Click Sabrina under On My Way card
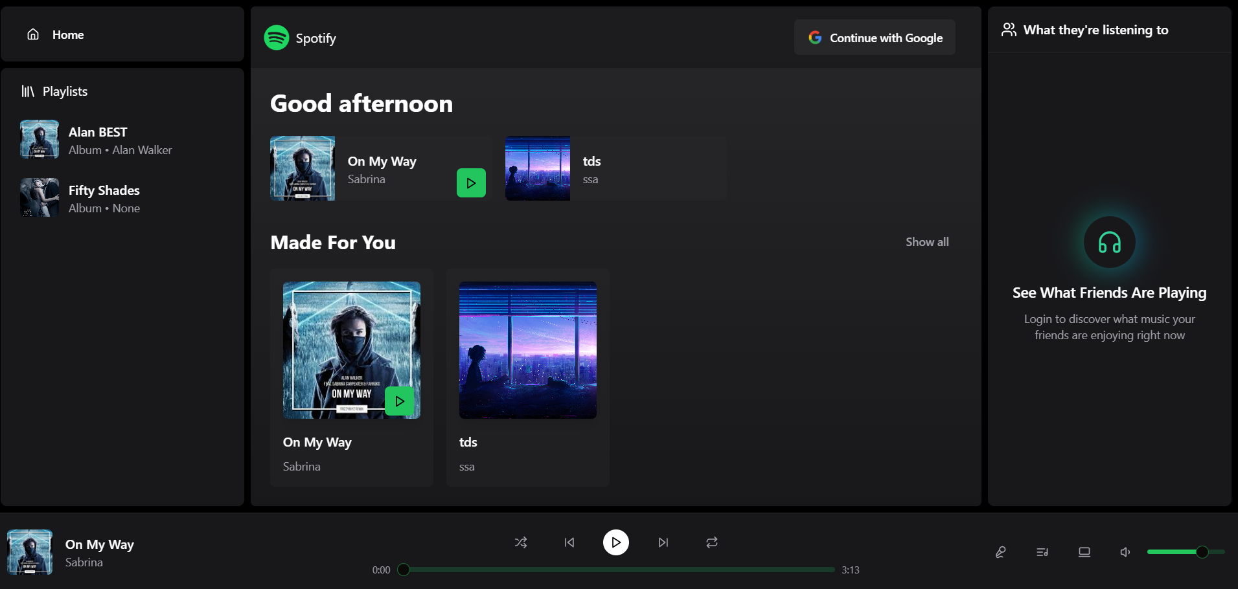The width and height of the screenshot is (1238, 589). coord(302,467)
